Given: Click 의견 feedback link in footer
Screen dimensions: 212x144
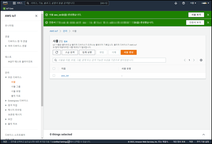Looking at the screenshot, I should pos(5,142).
